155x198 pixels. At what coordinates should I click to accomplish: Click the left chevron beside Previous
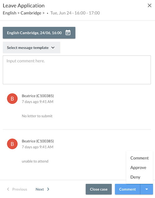click(x=8, y=189)
